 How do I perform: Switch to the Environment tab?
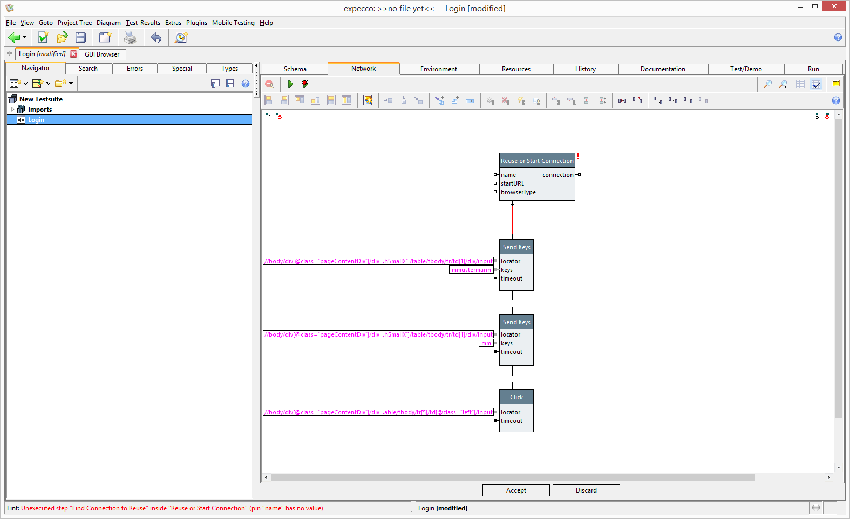(x=438, y=69)
